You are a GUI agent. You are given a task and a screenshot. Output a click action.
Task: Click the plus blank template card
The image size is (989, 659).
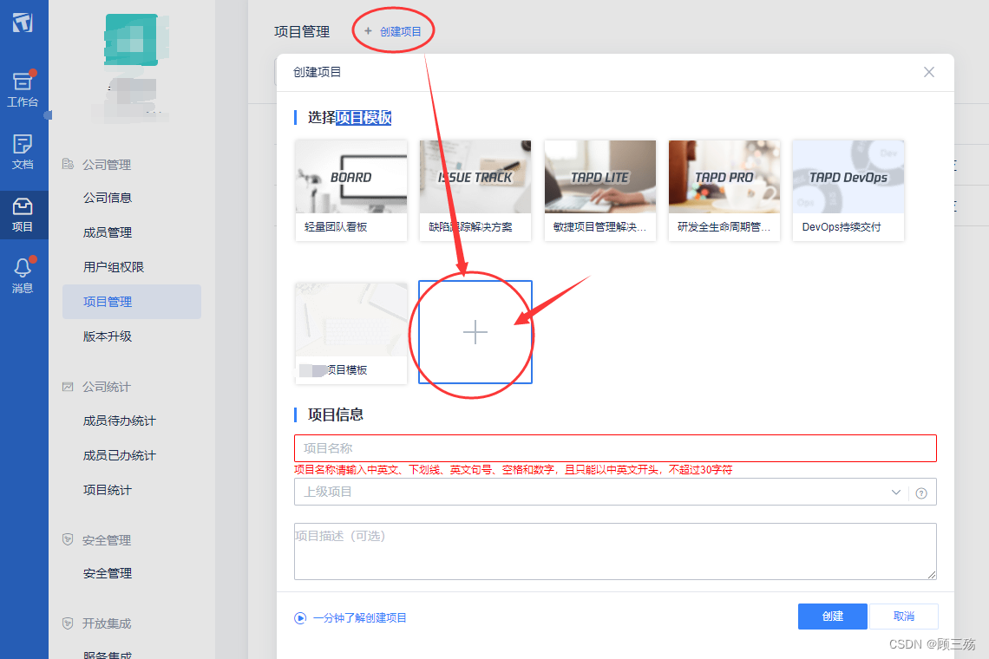(x=475, y=332)
